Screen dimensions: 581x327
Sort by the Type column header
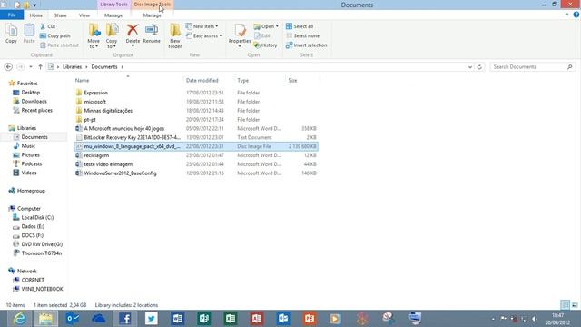(243, 81)
